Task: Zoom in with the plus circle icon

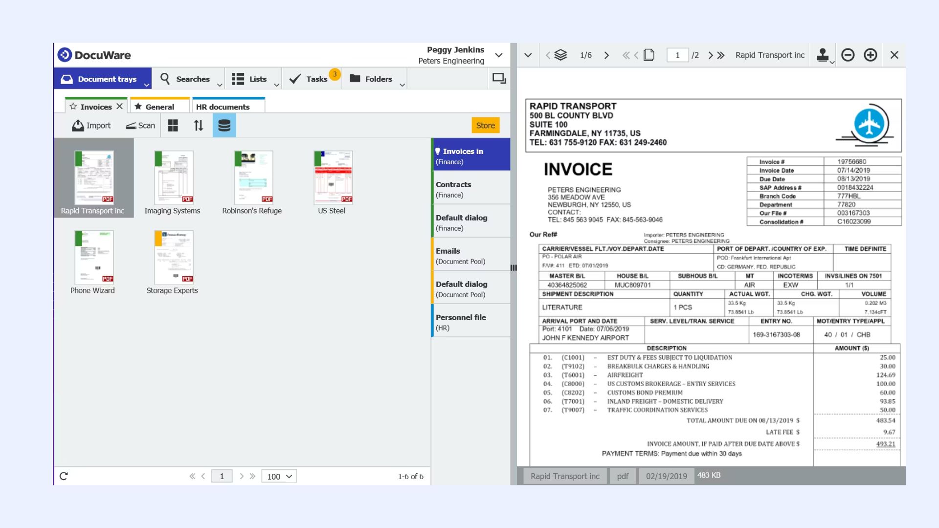Action: [x=871, y=55]
